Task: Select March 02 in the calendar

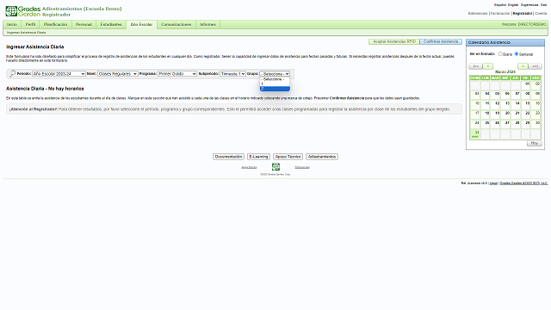Action: 536,85
